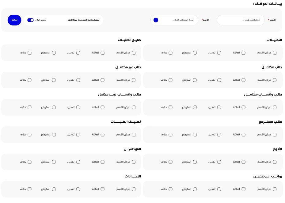Check تعديل under طلب غير مكتمل
This screenshot has width=285, height=203.
tap(78, 80)
